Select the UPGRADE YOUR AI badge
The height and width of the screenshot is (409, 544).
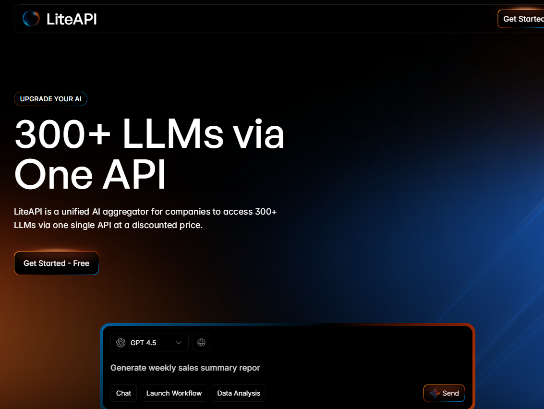tap(50, 99)
